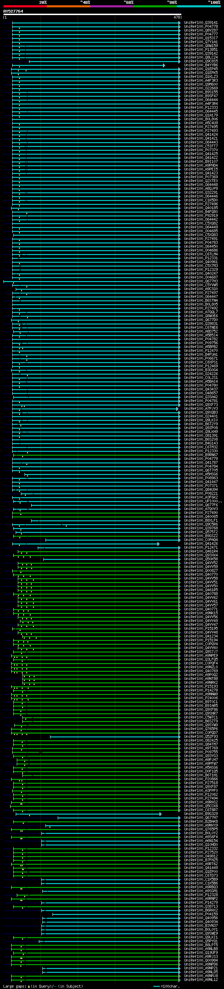Select hit UniRef100_Q8W159
Screen dimensions: 224x989
pyautogui.click(x=201, y=46)
